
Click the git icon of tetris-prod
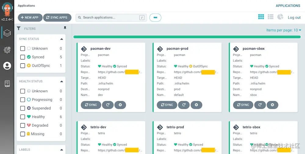click(x=160, y=127)
